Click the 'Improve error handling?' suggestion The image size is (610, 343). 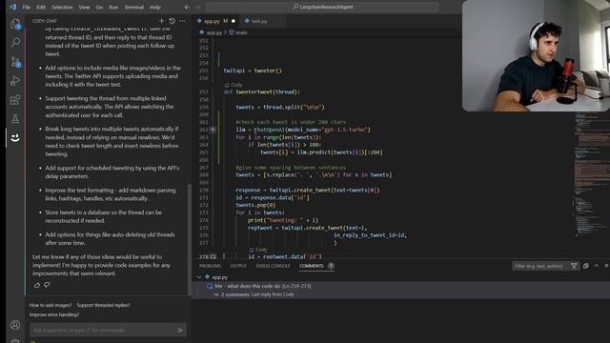point(54,314)
